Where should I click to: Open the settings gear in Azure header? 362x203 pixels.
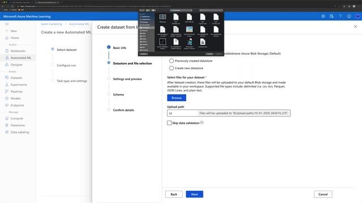tap(323, 16)
